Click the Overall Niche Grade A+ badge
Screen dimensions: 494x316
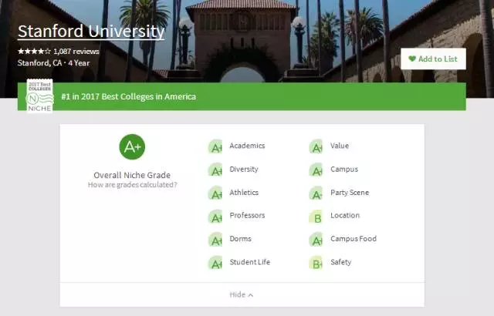(132, 146)
